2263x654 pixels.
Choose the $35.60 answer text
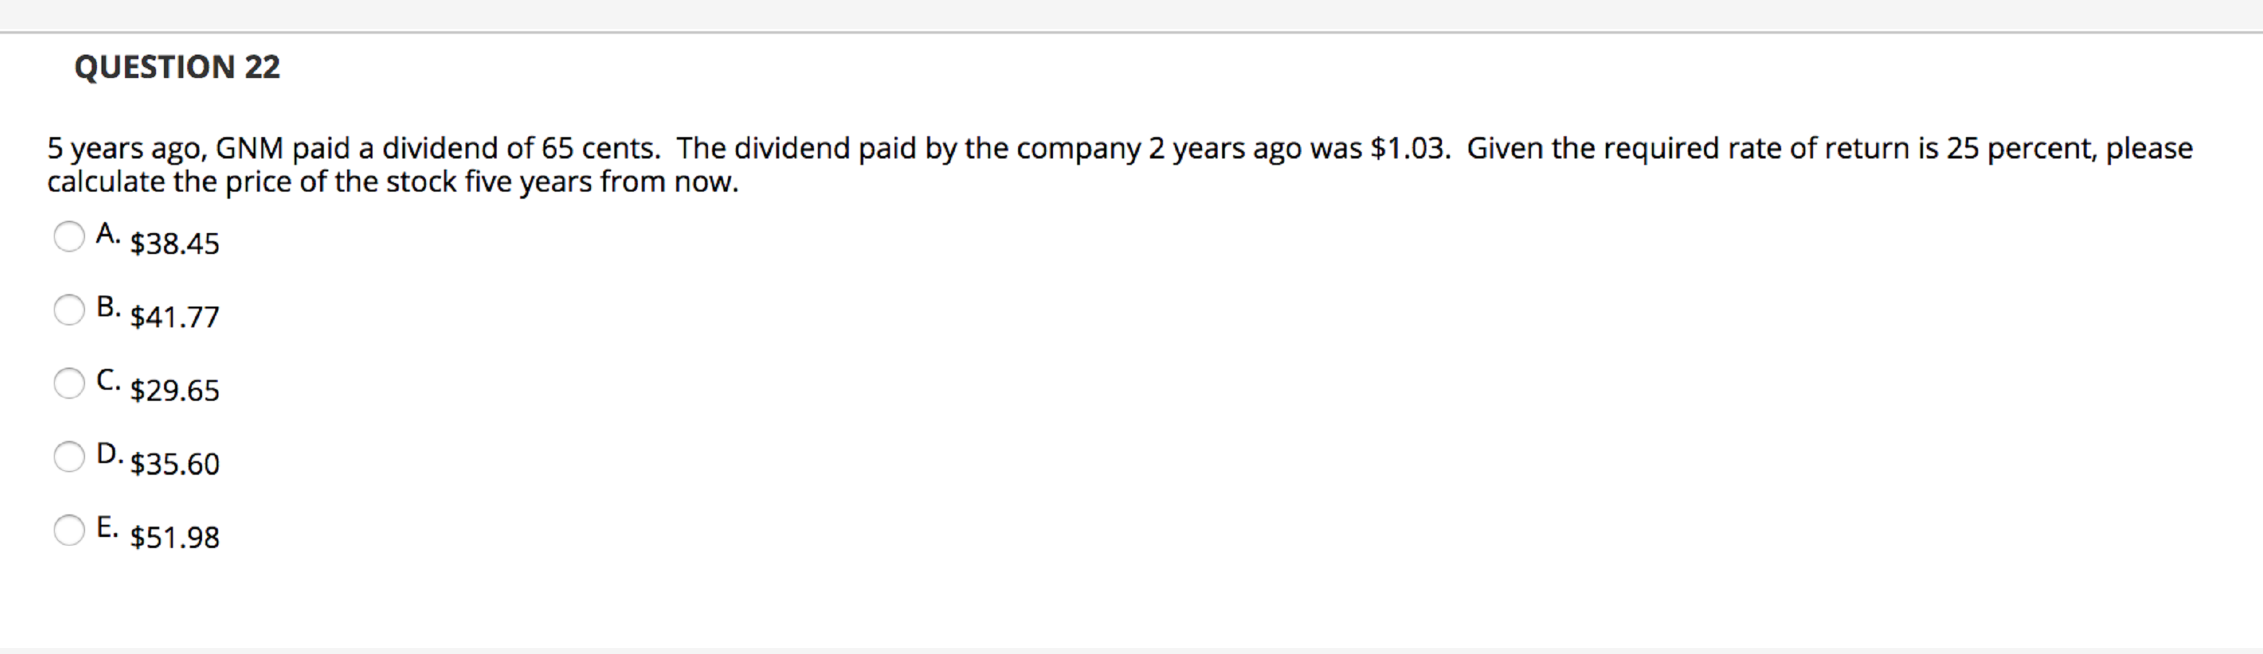click(175, 464)
